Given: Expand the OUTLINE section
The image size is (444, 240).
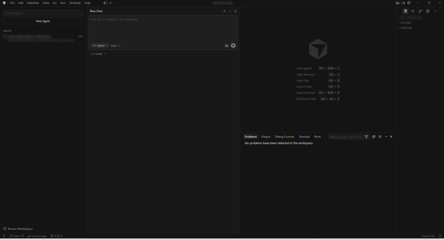Looking at the screenshot, I should pyautogui.click(x=405, y=23).
